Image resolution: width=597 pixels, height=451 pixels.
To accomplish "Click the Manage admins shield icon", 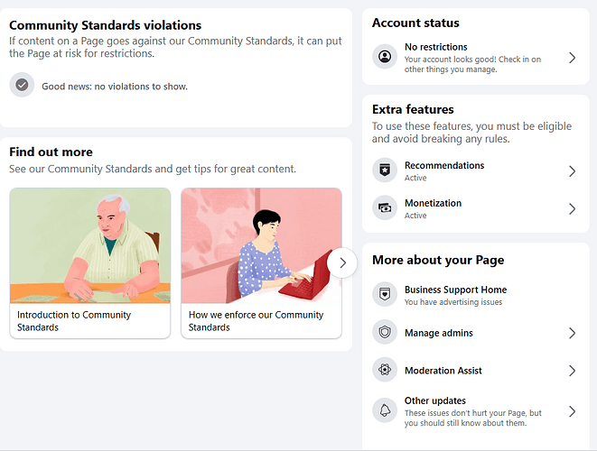I will [385, 332].
